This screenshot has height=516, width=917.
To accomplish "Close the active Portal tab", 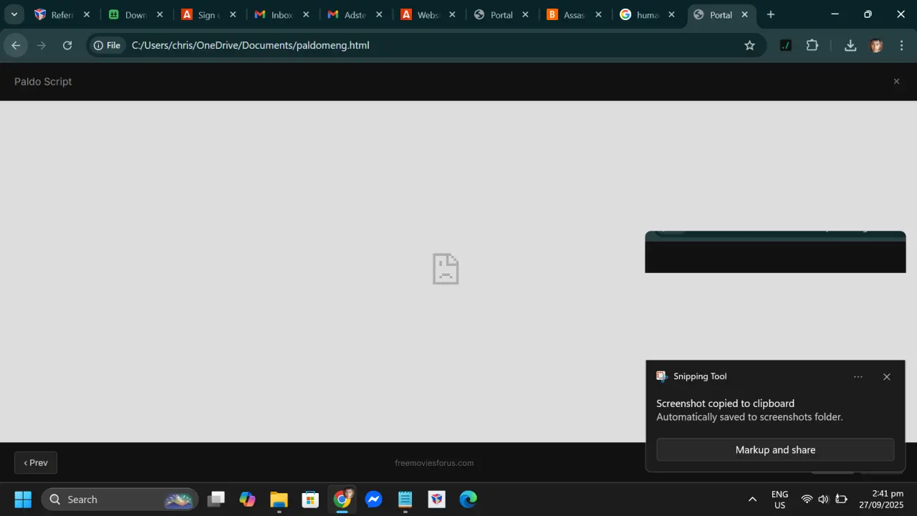I will click(x=744, y=14).
